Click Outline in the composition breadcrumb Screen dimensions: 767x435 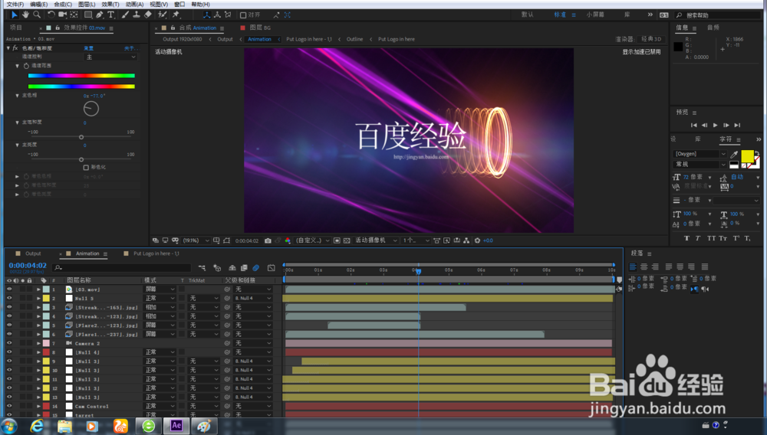point(354,39)
